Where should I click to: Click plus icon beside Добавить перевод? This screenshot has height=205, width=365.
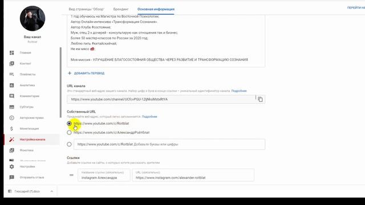tap(70, 73)
